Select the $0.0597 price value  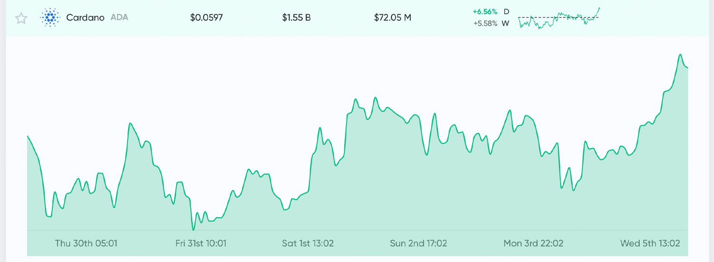pyautogui.click(x=206, y=18)
